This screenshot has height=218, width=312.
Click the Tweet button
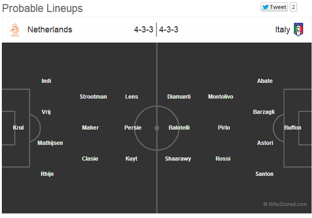tap(274, 7)
